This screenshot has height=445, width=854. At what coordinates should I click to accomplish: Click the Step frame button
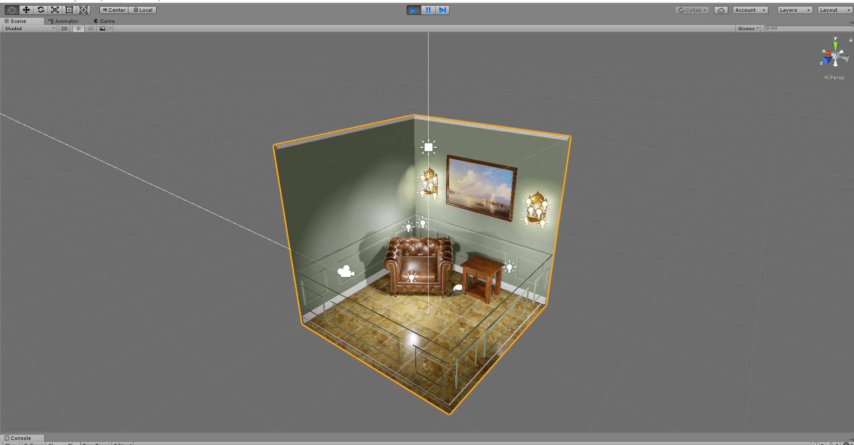[442, 10]
